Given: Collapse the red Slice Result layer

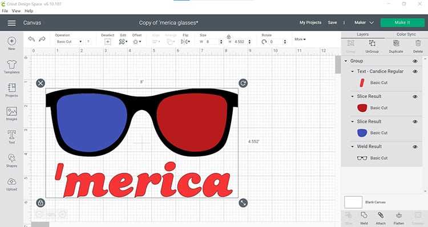Looking at the screenshot, I should click(353, 96).
